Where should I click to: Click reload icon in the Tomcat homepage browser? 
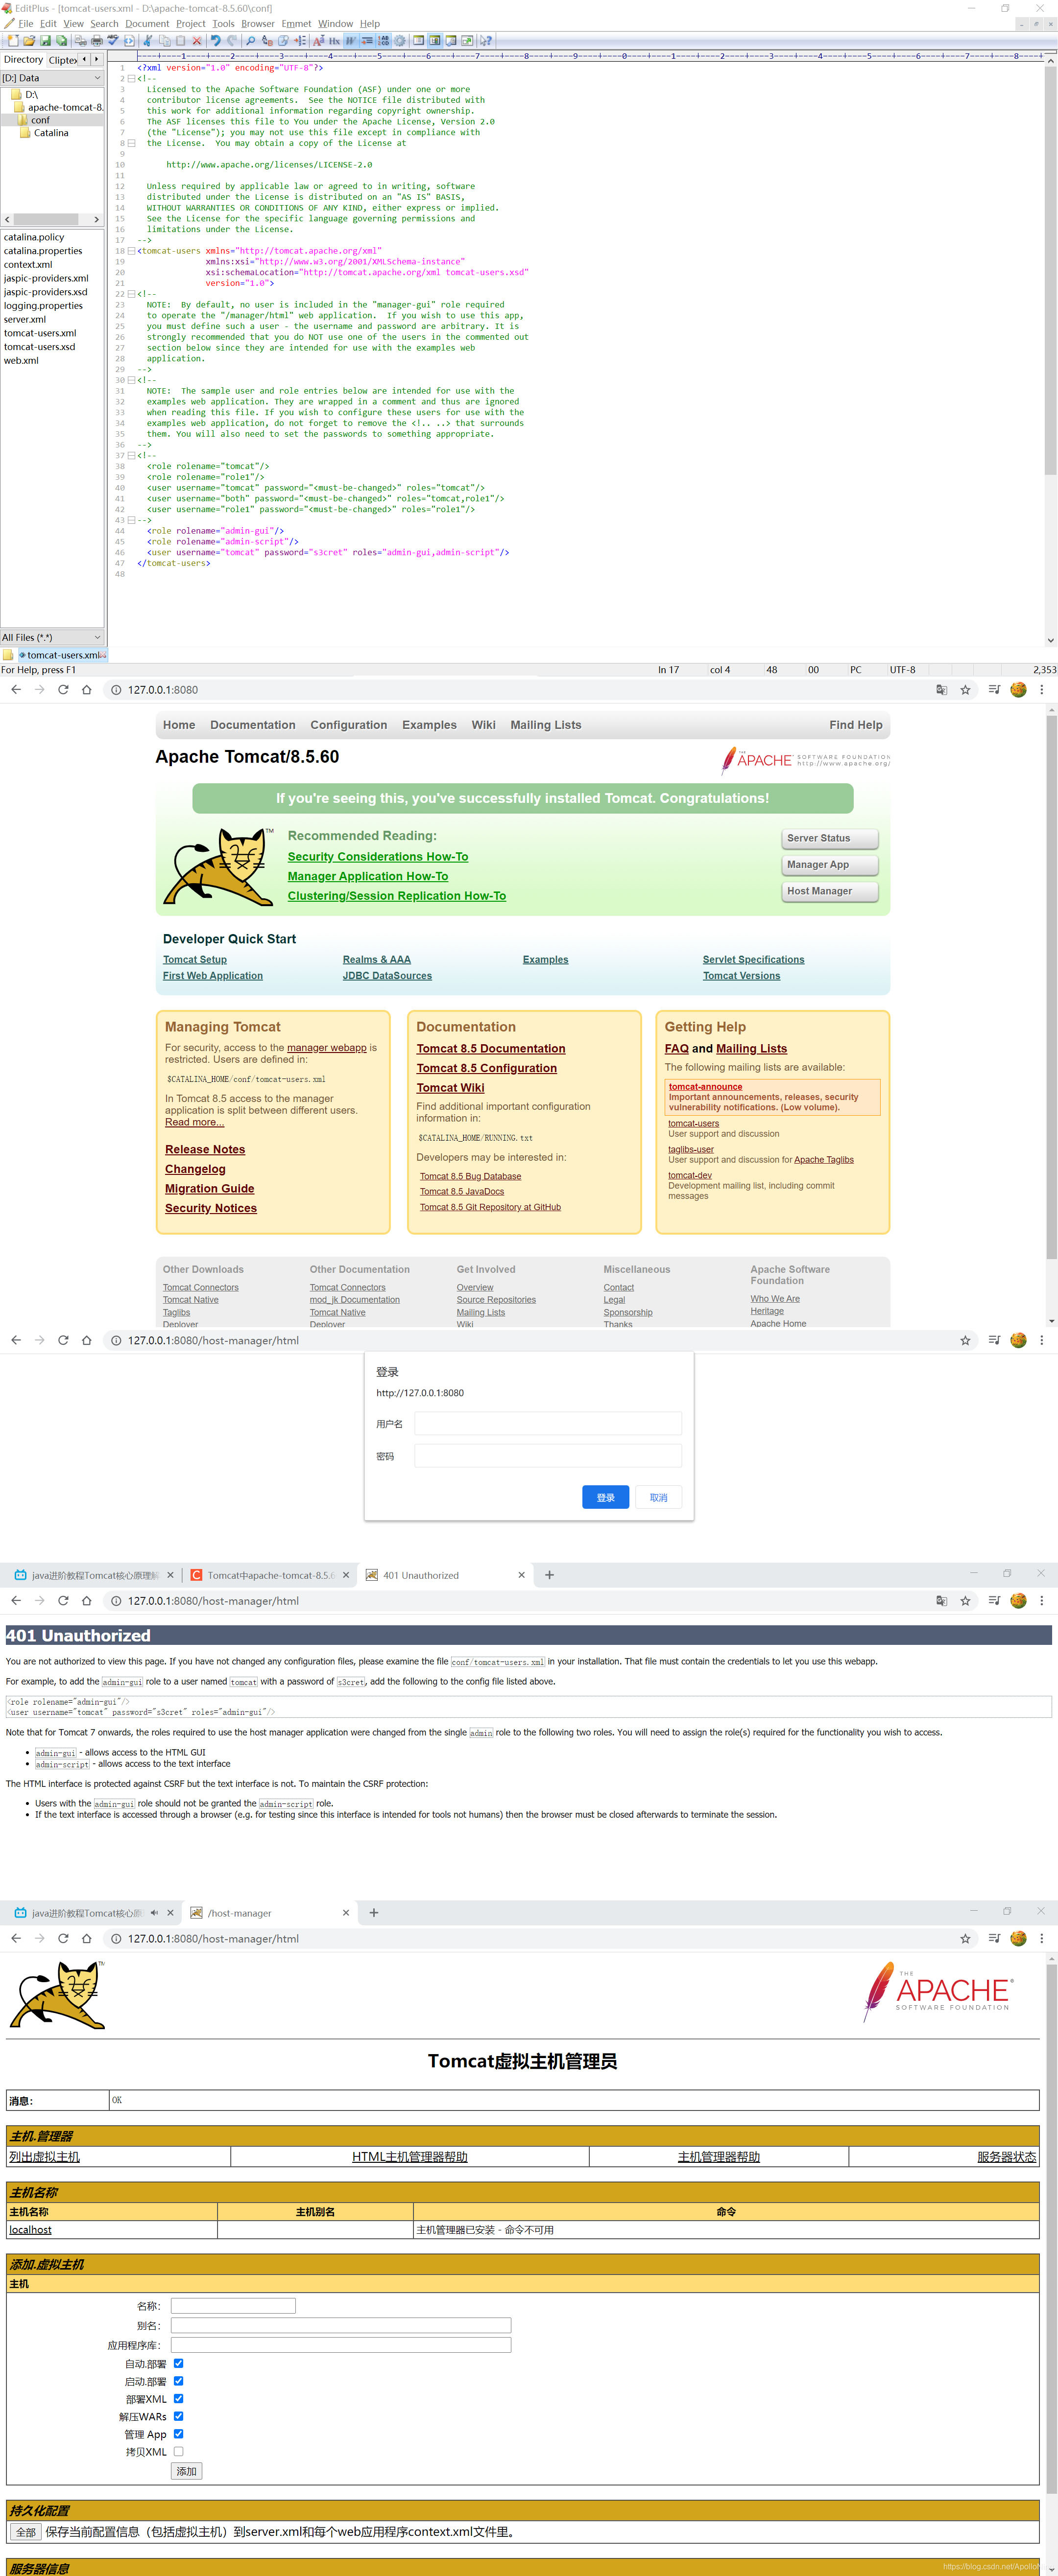point(63,689)
